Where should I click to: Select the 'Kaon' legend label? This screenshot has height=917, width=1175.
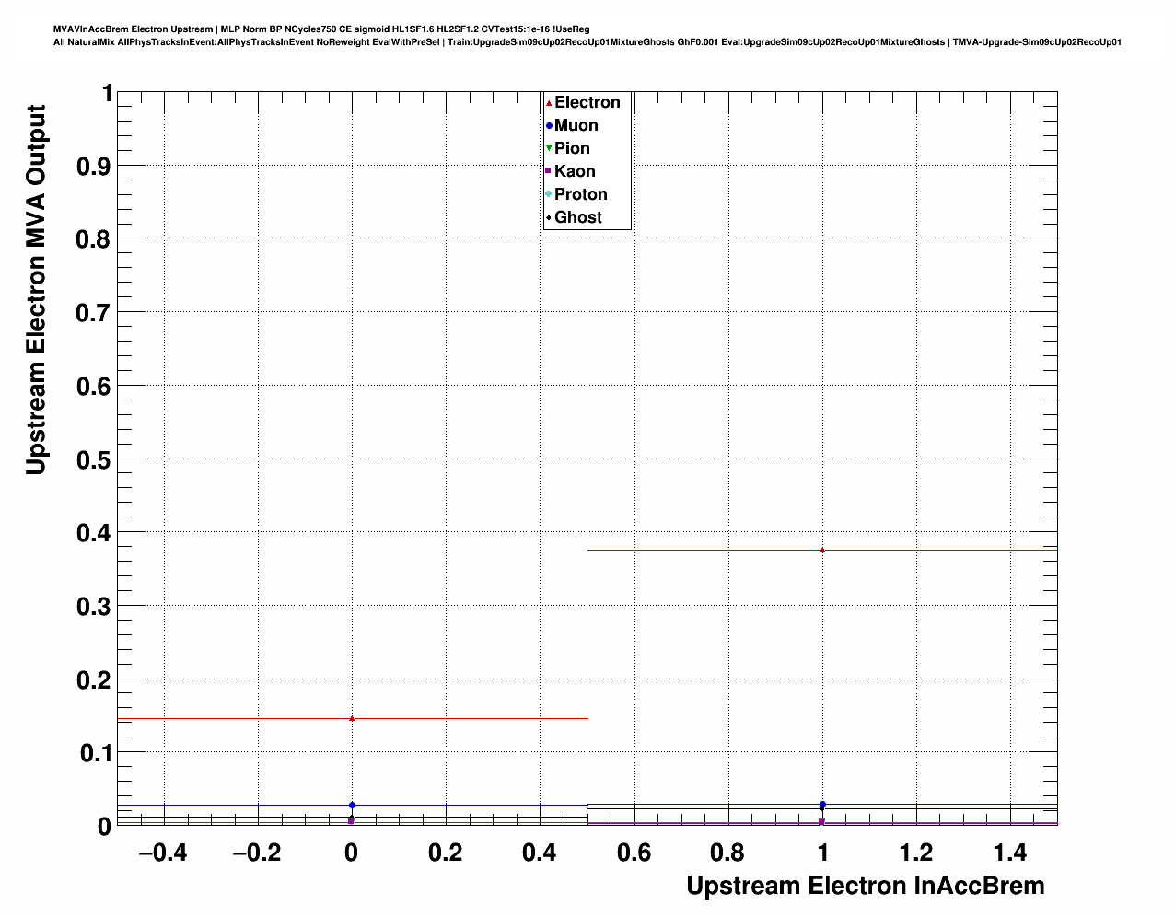pos(575,171)
